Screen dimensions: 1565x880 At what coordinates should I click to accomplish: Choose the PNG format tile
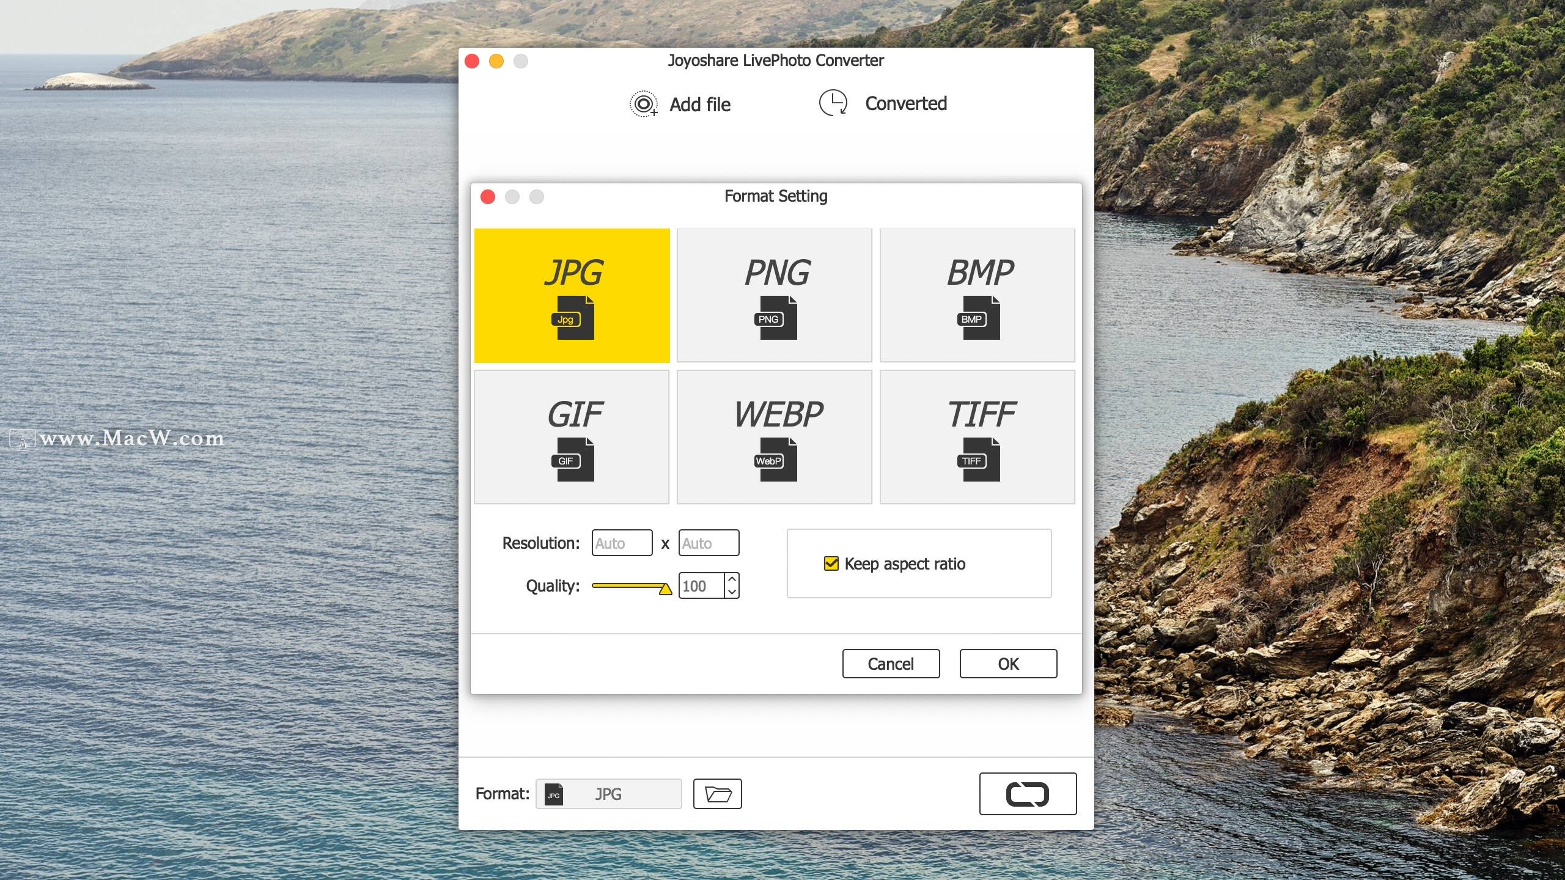775,295
